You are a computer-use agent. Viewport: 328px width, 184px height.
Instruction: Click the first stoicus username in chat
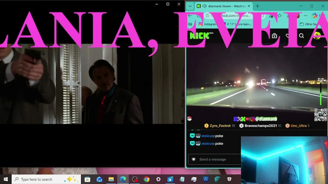pos(208,136)
